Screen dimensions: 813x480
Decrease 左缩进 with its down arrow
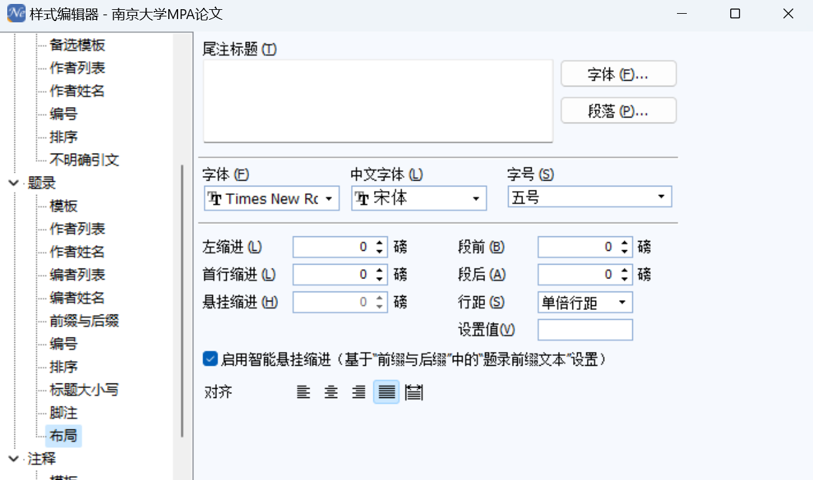tap(379, 251)
